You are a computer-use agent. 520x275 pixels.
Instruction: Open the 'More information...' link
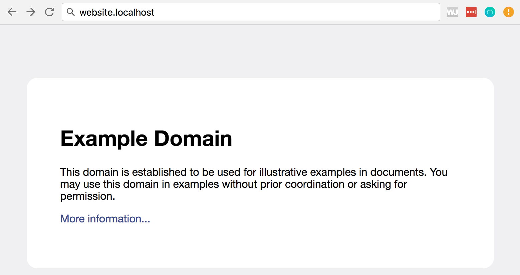coord(105,219)
